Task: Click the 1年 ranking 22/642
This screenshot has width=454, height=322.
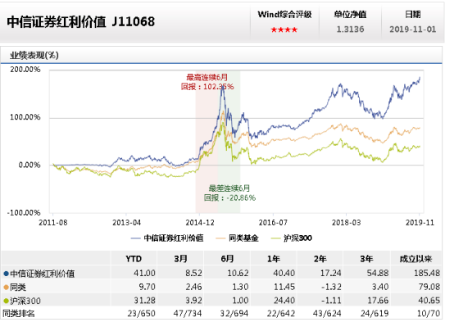Action: tap(281, 313)
